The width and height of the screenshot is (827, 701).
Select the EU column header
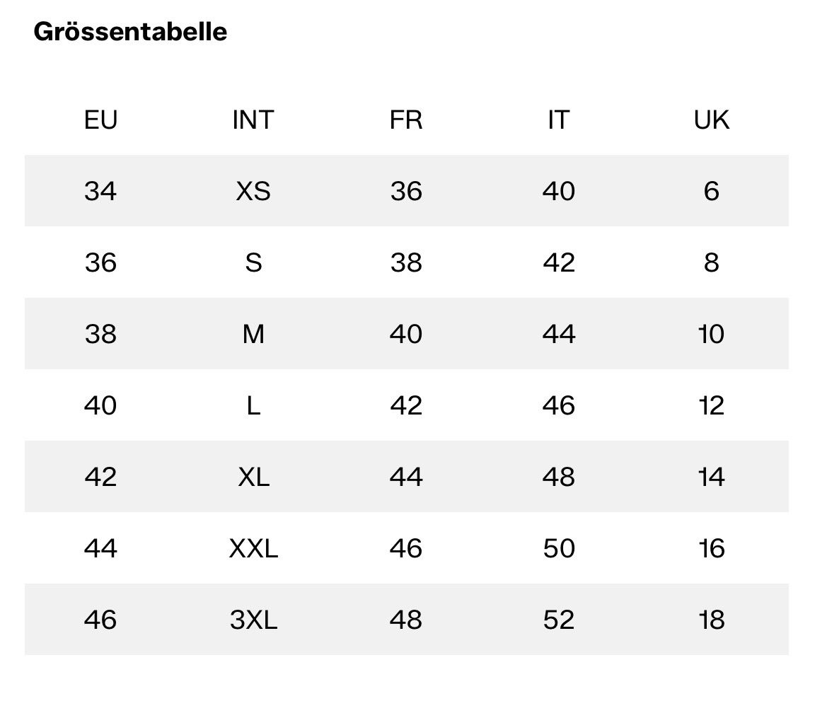click(x=100, y=120)
